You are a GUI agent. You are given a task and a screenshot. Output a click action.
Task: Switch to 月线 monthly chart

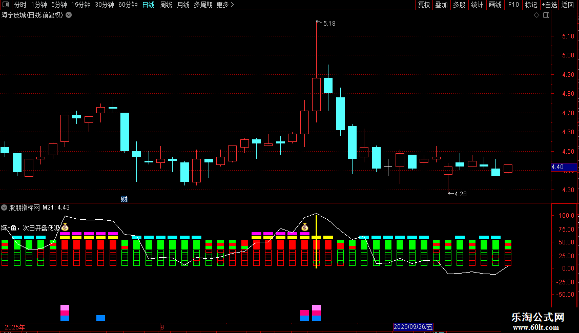click(183, 5)
